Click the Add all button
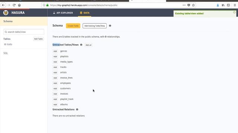The image size is (238, 133). (89, 45)
